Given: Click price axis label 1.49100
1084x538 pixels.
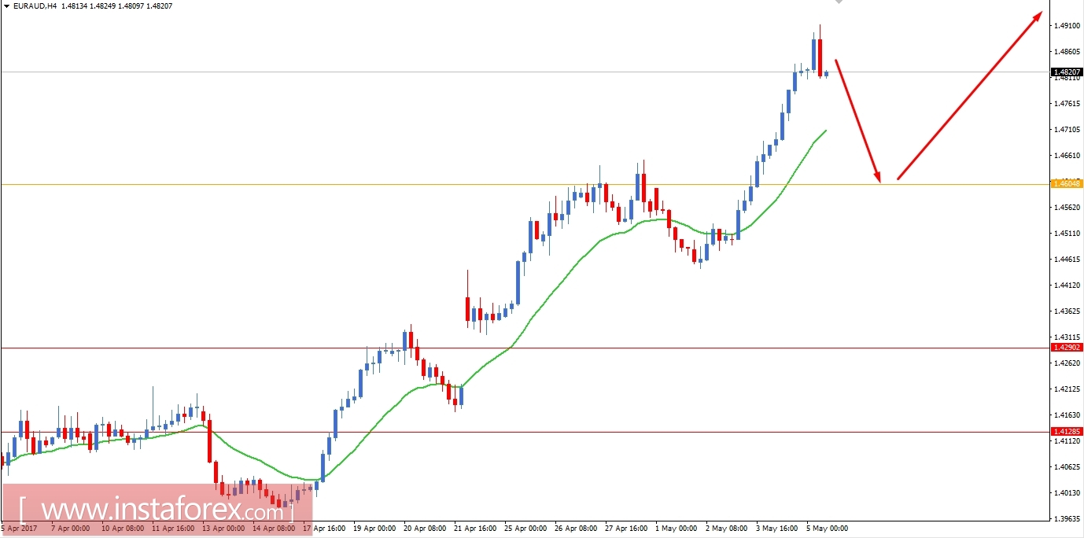Looking at the screenshot, I should point(1067,26).
